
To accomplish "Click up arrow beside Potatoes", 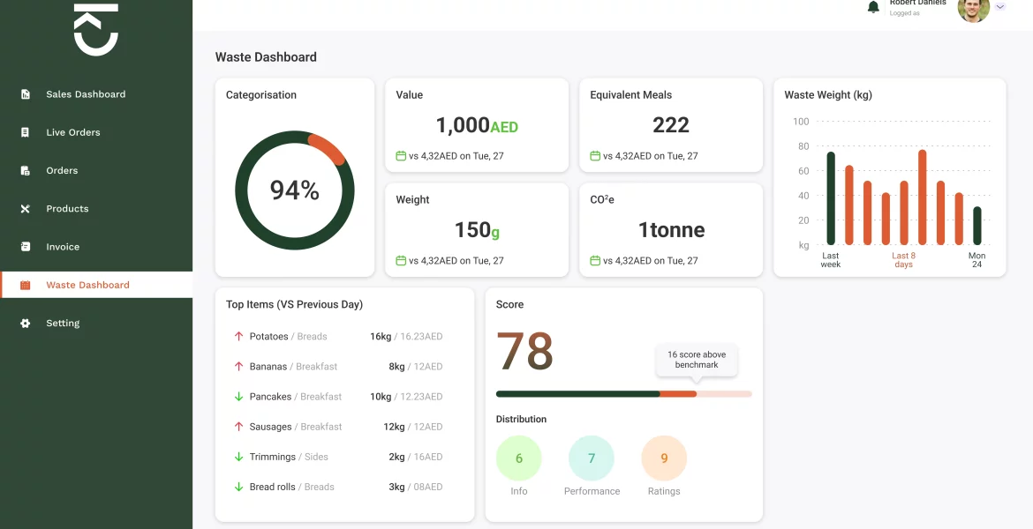I will point(238,336).
